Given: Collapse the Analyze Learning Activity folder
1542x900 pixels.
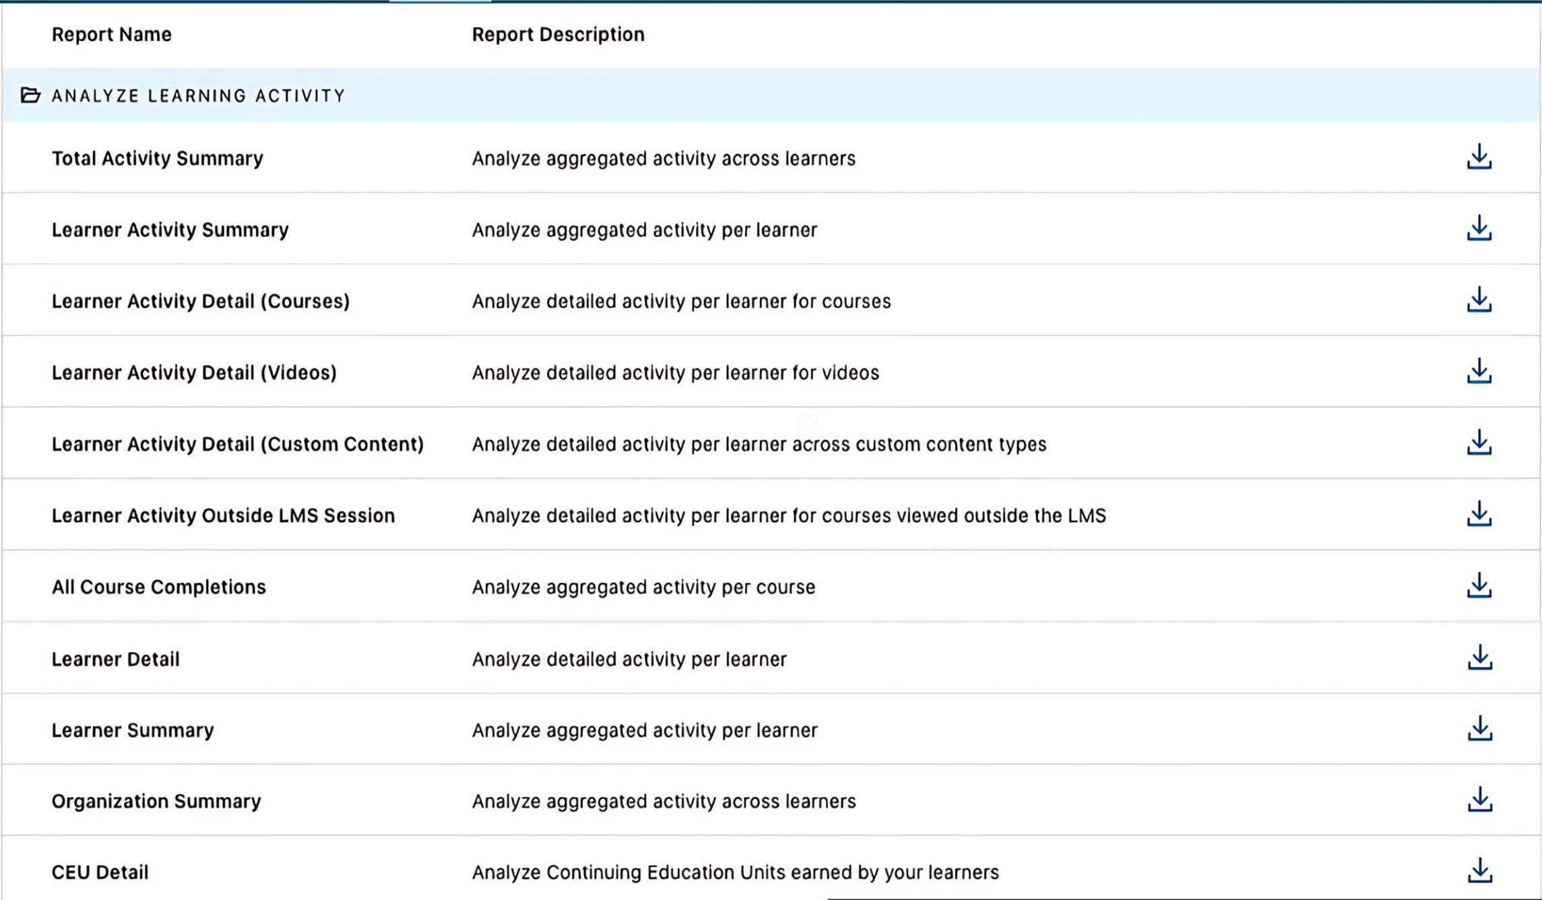Looking at the screenshot, I should pos(198,96).
